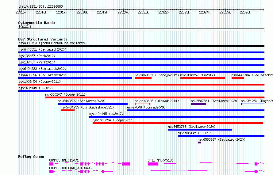The image size is (273, 175).
Task: Click the red nsv1069031 (Thareja2015) bar
Action: (x=143, y=78)
